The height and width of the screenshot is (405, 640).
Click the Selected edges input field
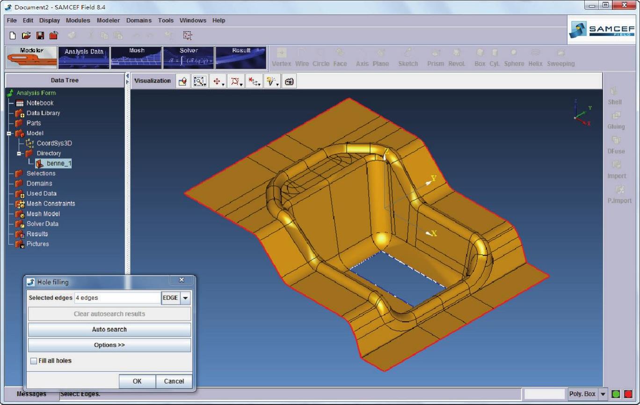tap(117, 298)
